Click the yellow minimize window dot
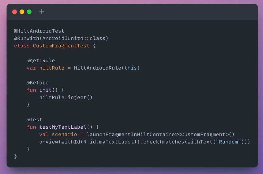Viewport: 263px width, 174px height. (x=22, y=12)
